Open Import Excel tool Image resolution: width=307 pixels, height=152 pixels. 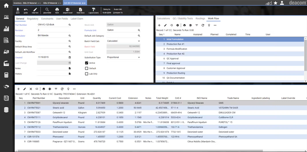coord(68,9)
